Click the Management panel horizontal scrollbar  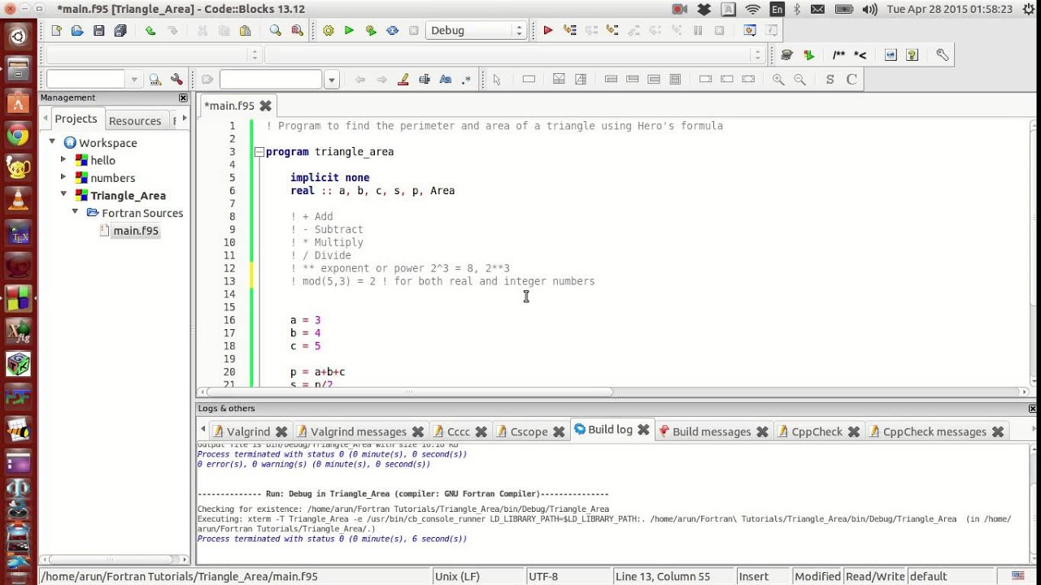(x=111, y=559)
